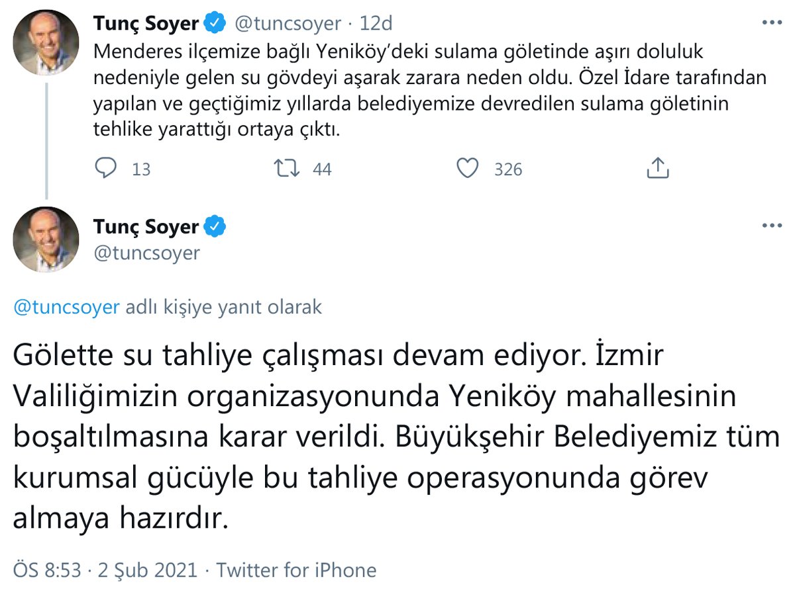Open the share icon on first tweet

click(657, 168)
